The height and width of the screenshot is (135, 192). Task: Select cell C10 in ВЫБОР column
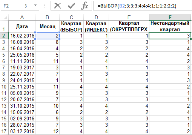[71, 87]
